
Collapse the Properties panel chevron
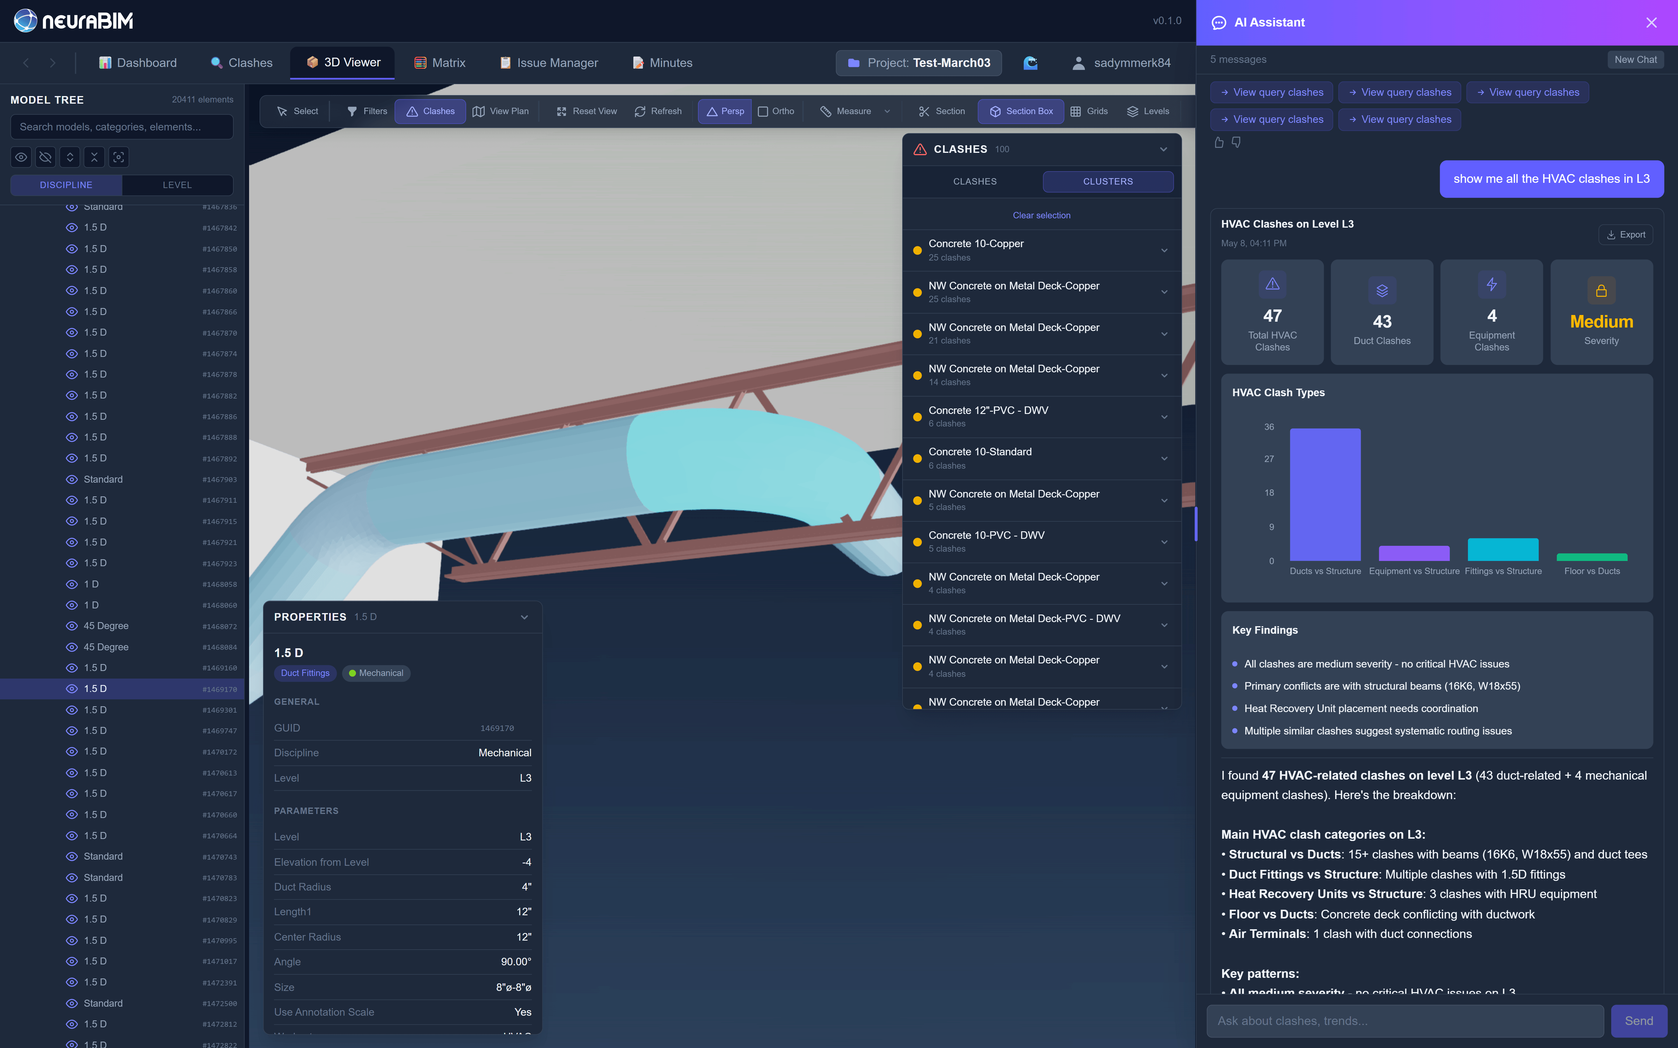(524, 617)
